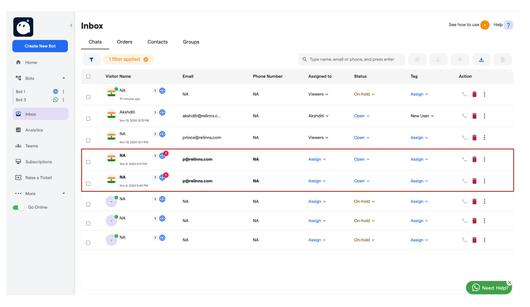Viewport: 530px width, 307px height.
Task: Click Create New Bot button
Action: click(x=40, y=46)
